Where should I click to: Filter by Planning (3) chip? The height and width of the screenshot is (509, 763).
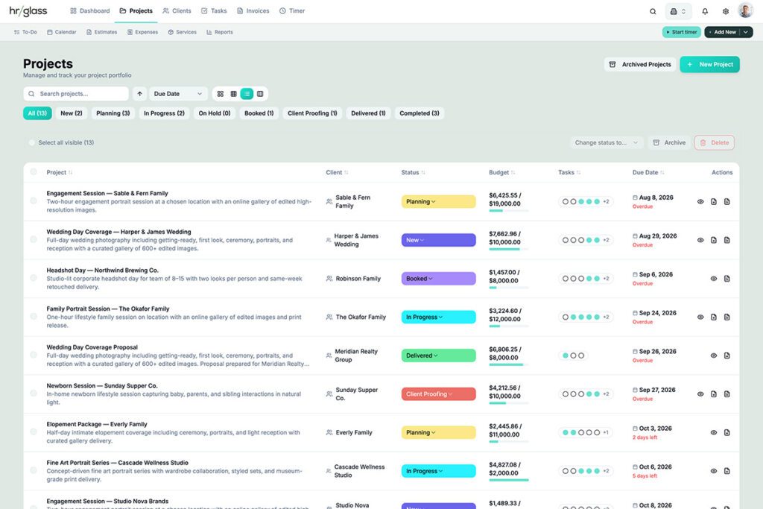point(113,113)
